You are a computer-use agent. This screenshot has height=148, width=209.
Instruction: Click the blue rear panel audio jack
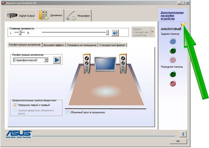coord(173,41)
